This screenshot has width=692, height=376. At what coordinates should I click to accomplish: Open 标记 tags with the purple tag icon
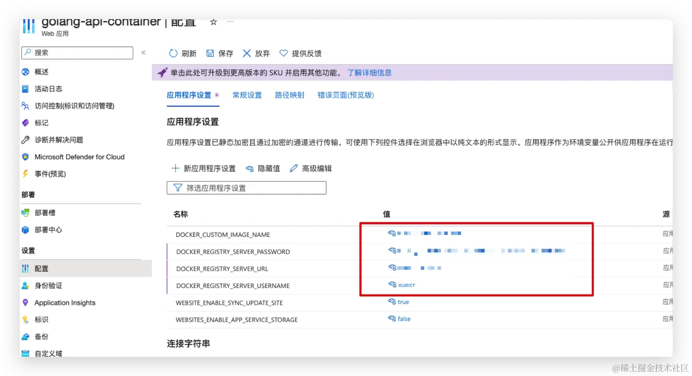pos(41,123)
